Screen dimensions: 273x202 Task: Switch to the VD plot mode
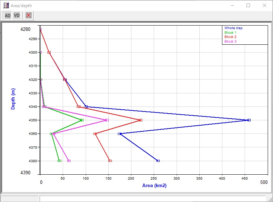[17, 15]
